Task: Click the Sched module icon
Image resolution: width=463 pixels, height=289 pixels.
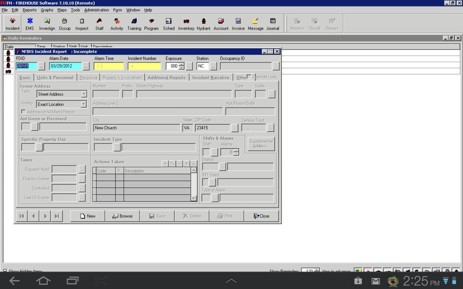Action: [168, 23]
